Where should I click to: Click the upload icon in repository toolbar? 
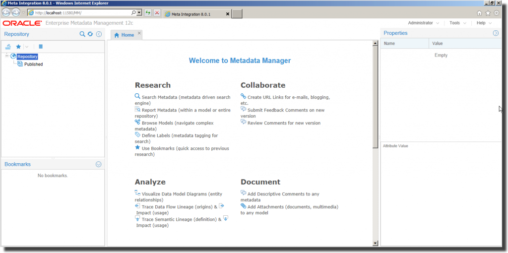[8, 47]
